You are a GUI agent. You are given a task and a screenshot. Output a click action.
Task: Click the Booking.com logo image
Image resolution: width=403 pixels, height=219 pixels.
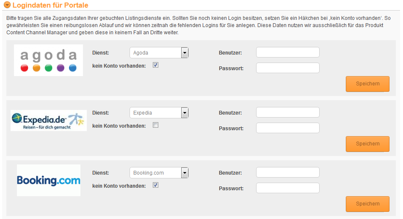(x=49, y=180)
